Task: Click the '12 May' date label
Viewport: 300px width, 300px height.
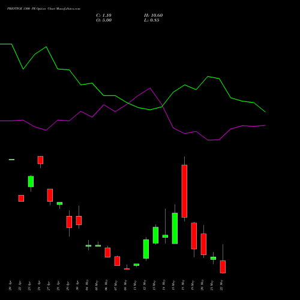Action: (x=145, y=286)
